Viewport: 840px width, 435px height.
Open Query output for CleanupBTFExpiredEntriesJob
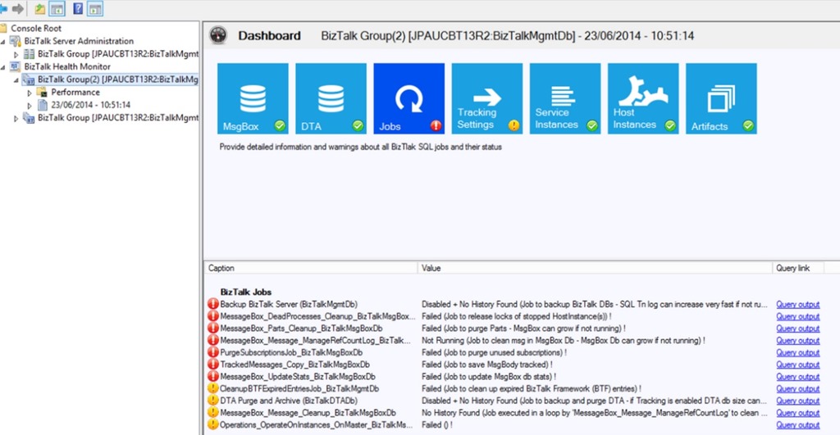coord(797,389)
